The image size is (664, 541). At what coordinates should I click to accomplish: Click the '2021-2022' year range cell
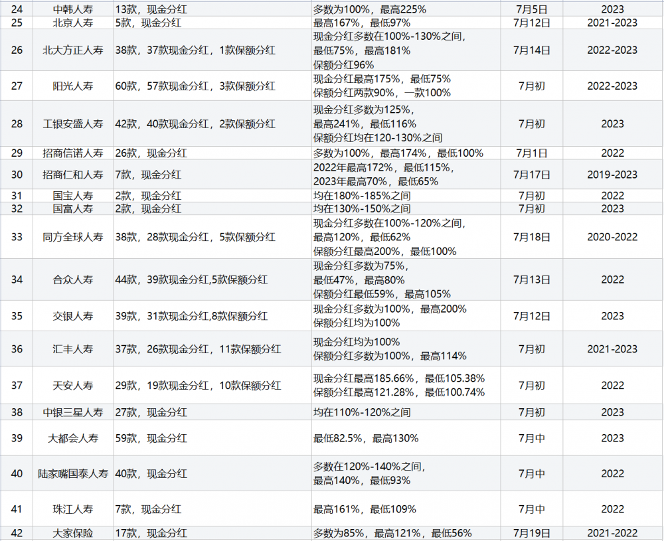(x=612, y=534)
